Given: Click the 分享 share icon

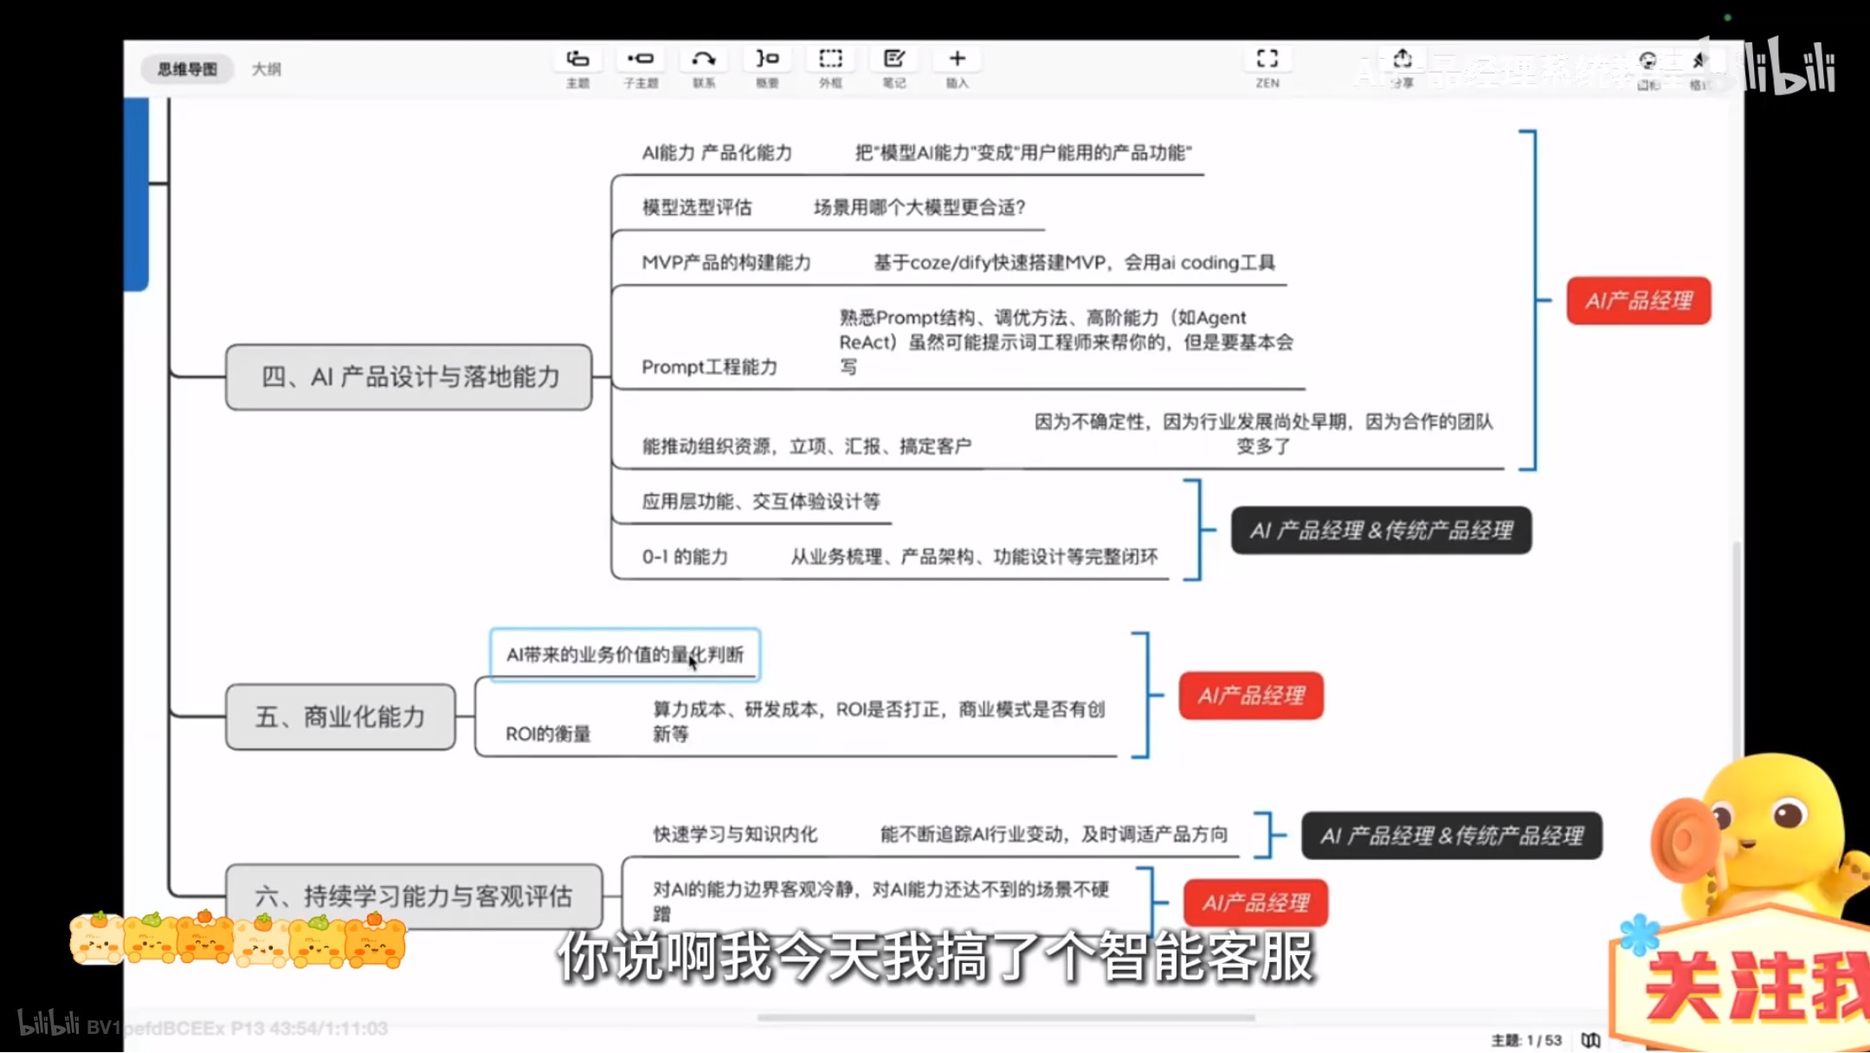Looking at the screenshot, I should point(1402,60).
